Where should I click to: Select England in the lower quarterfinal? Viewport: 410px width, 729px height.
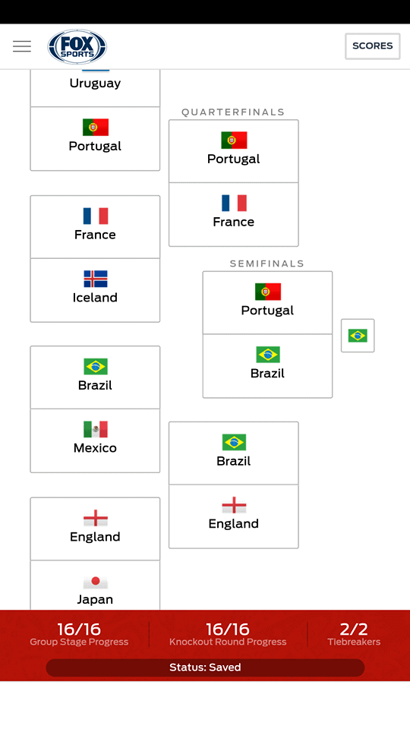click(233, 516)
